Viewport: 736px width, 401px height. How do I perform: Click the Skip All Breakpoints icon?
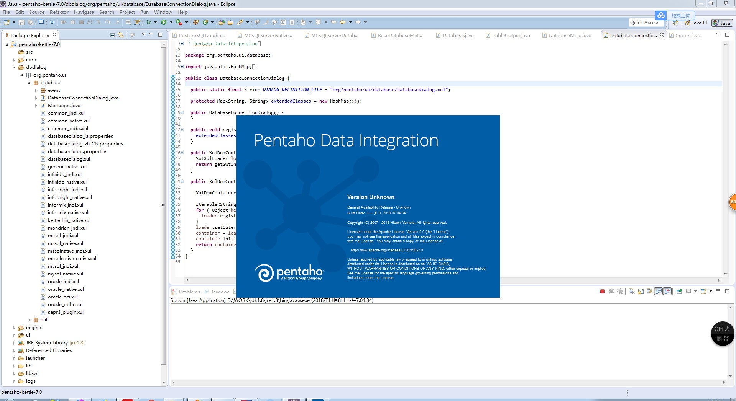coord(52,22)
